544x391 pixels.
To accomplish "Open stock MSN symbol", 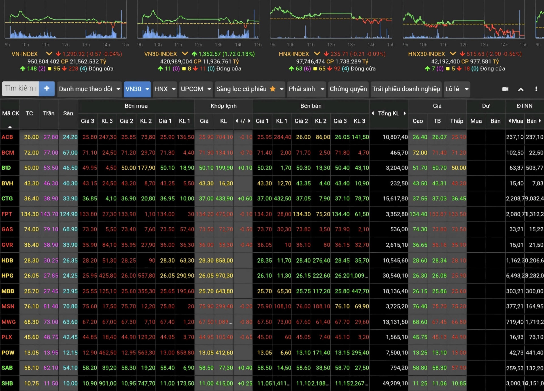I will pyautogui.click(x=8, y=306).
